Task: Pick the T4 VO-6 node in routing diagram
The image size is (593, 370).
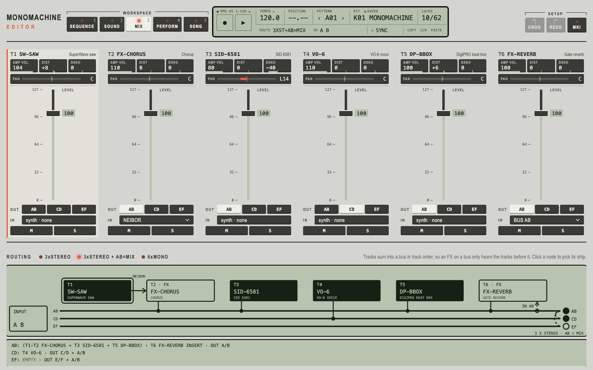Action: (x=346, y=291)
